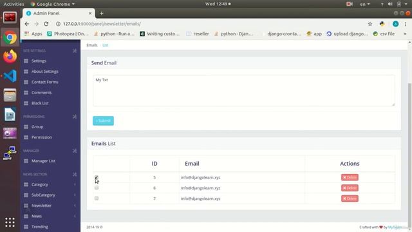This screenshot has height=232, width=412.
Task: Open LibreOffice Writer from the dock
Action: pos(10,115)
